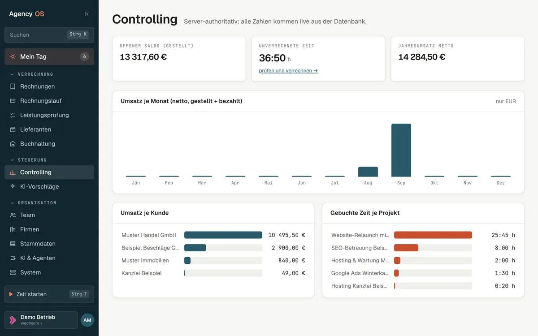Click the Controlling bar chart icon

tap(13, 172)
